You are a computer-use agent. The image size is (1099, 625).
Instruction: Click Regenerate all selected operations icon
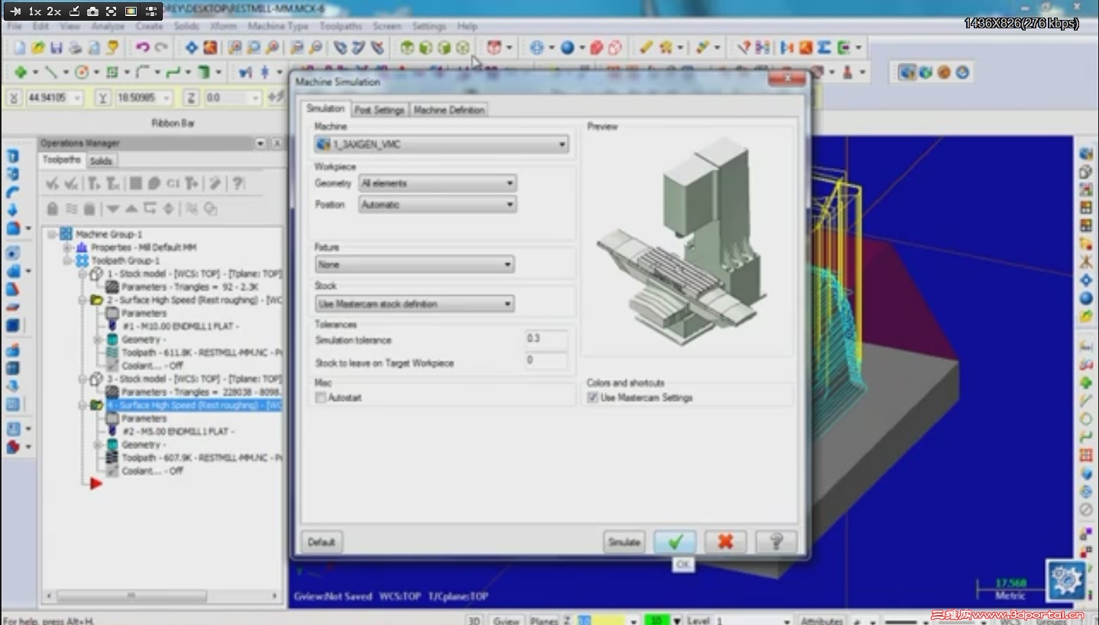tap(93, 183)
